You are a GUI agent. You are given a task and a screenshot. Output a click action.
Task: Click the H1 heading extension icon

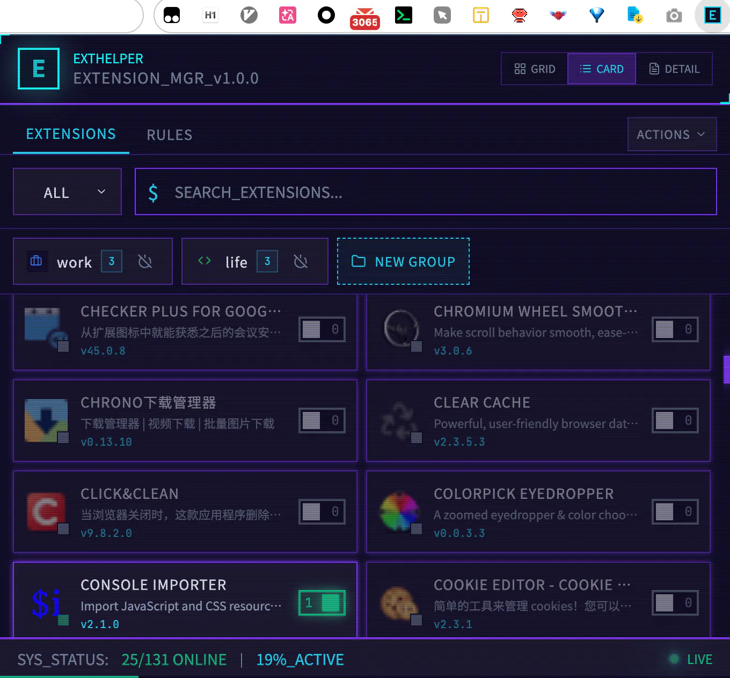(210, 16)
